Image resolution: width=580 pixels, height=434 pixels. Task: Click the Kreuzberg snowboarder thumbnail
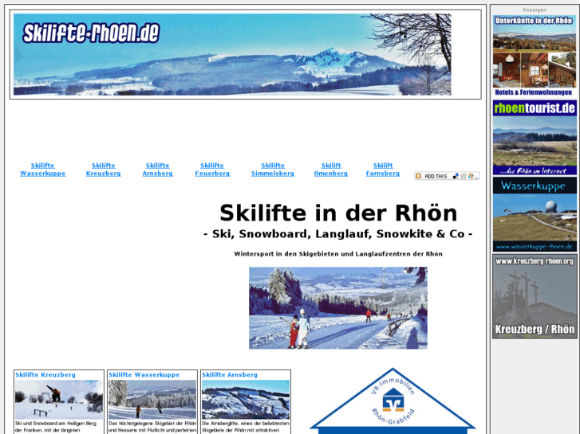click(x=59, y=399)
